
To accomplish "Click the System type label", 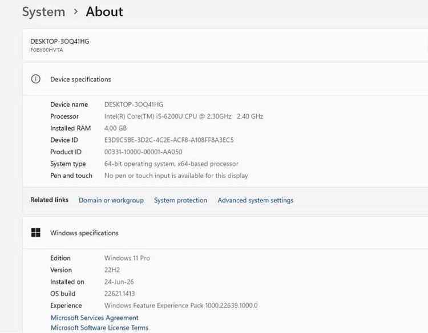I will [x=68, y=164].
